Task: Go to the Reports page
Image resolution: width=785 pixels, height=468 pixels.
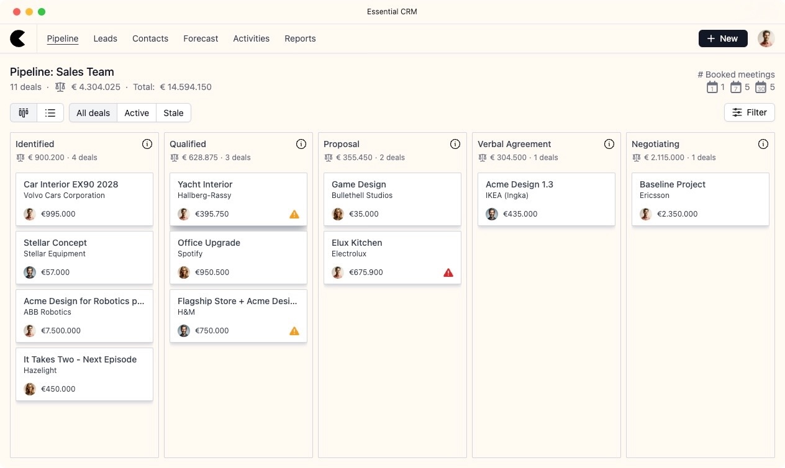Action: (x=300, y=38)
